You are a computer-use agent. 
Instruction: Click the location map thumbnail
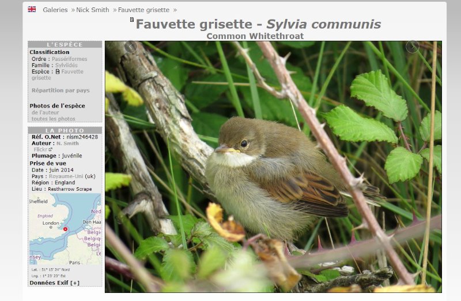(65, 229)
